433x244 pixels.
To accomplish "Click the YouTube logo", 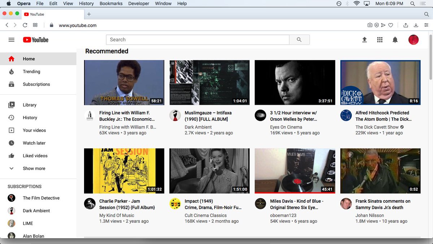I will click(36, 40).
